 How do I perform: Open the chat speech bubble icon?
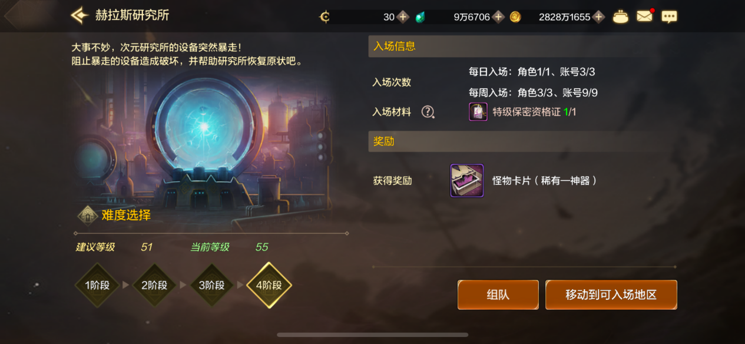click(669, 17)
